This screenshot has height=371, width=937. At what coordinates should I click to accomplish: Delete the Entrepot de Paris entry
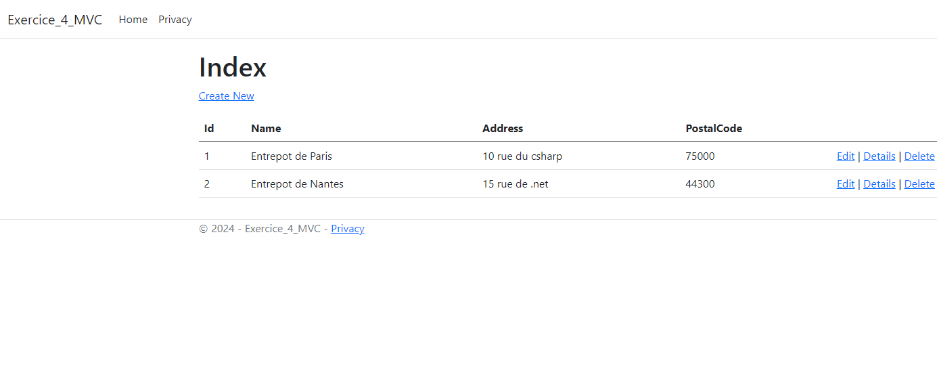pyautogui.click(x=919, y=156)
